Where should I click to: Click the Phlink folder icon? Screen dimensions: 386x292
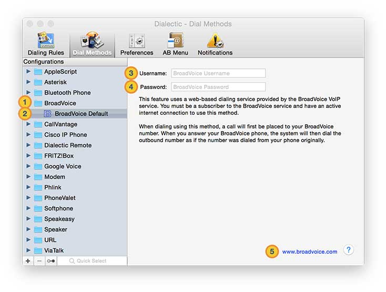[38, 188]
